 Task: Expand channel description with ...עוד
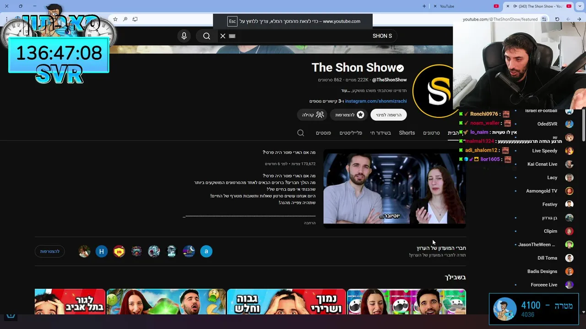(x=346, y=90)
